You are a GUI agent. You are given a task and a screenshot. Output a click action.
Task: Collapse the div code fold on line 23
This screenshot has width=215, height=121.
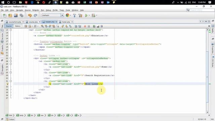click(x=11, y=58)
